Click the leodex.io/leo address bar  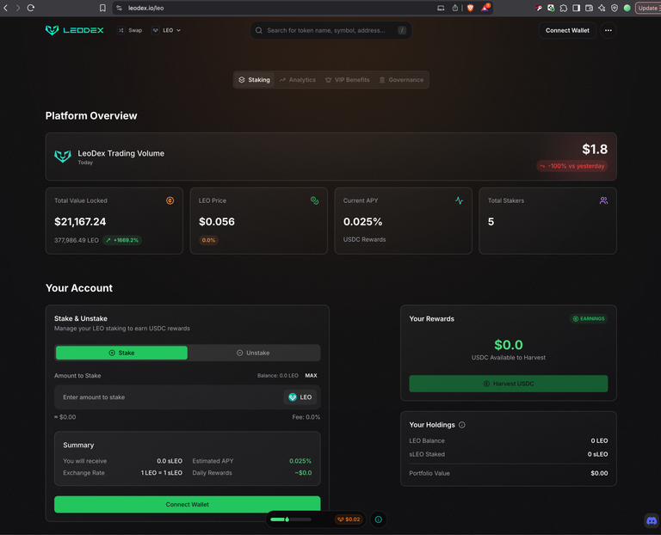tap(278, 8)
